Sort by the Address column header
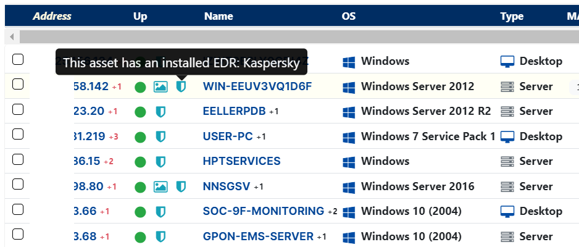Image resolution: width=579 pixels, height=247 pixels. (x=52, y=17)
